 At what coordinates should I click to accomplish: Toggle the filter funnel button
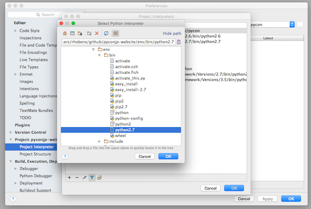pos(92,178)
